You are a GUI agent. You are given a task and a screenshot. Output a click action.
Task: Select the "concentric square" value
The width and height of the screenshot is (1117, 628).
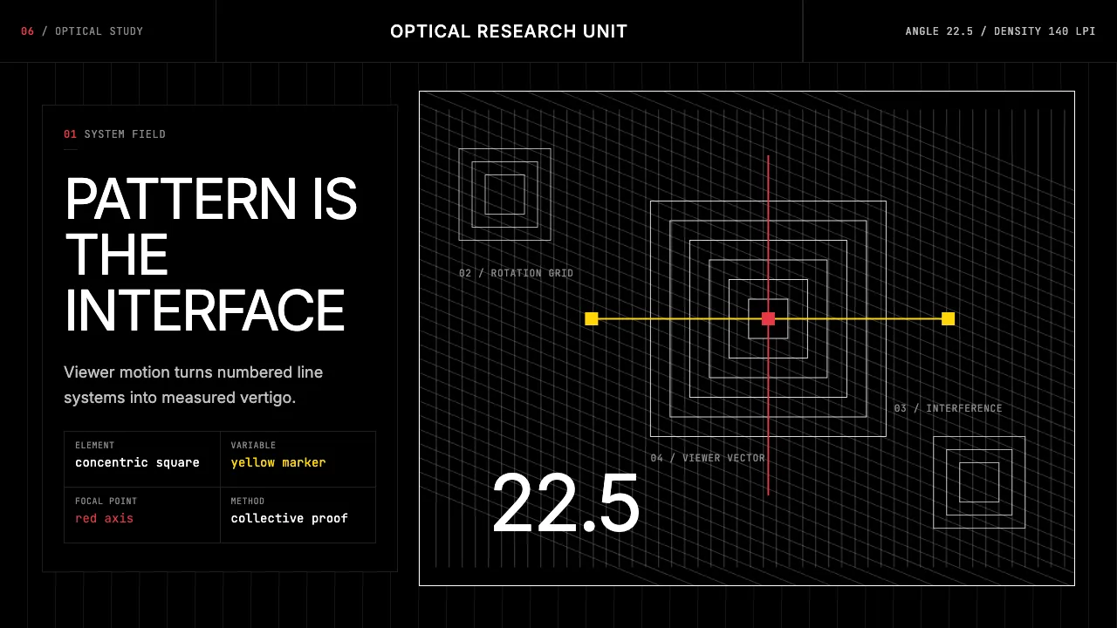pos(137,462)
